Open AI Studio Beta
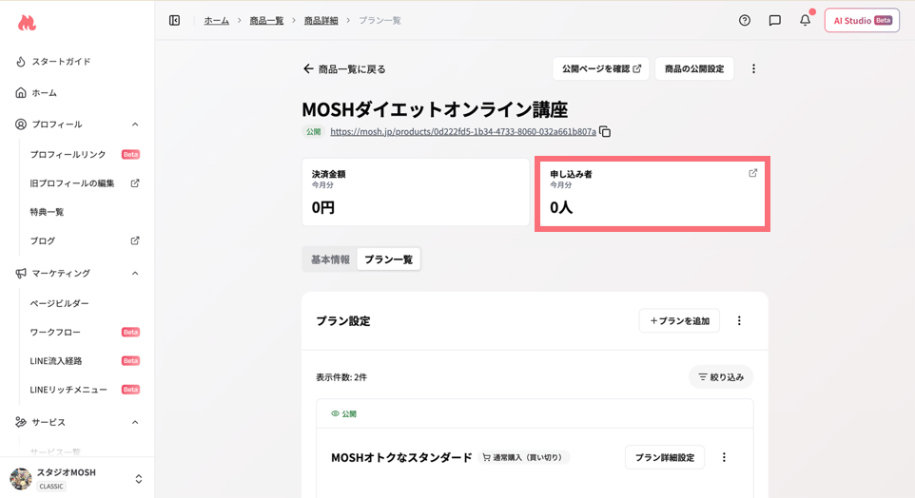 [x=862, y=20]
